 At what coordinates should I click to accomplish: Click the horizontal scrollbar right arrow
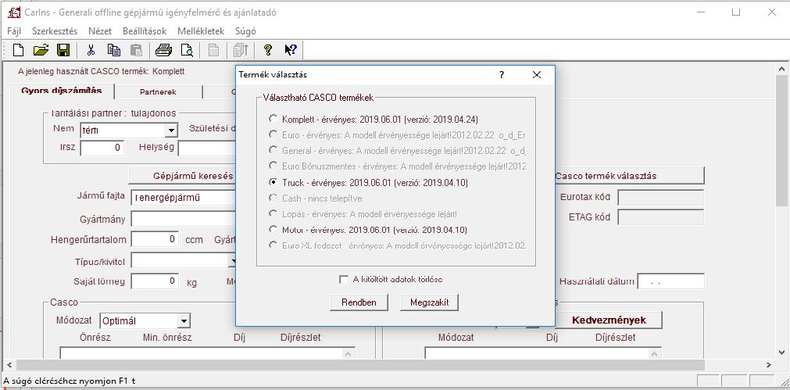768,364
